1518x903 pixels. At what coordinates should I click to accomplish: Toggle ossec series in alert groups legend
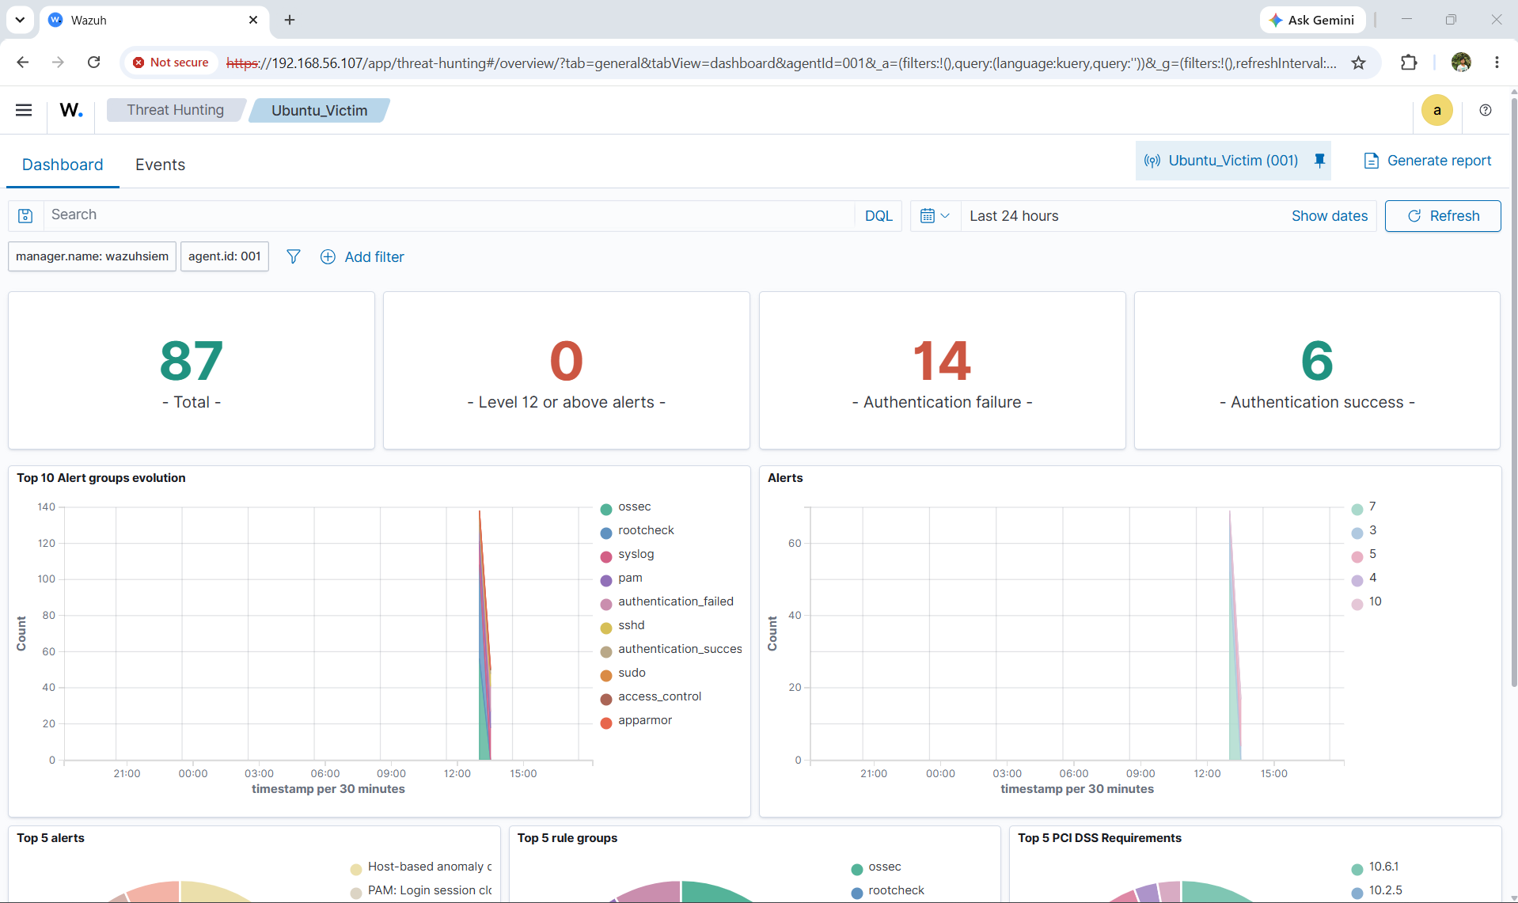click(x=635, y=507)
